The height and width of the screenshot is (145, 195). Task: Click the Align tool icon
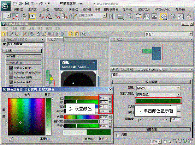[x=120, y=16]
